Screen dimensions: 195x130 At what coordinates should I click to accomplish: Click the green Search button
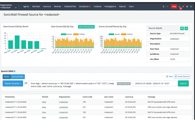[183, 83]
